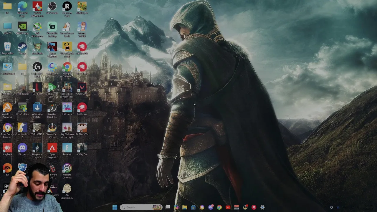Open the Control Panel shortcut
Viewport: 377px width, 212px height.
coord(7,69)
